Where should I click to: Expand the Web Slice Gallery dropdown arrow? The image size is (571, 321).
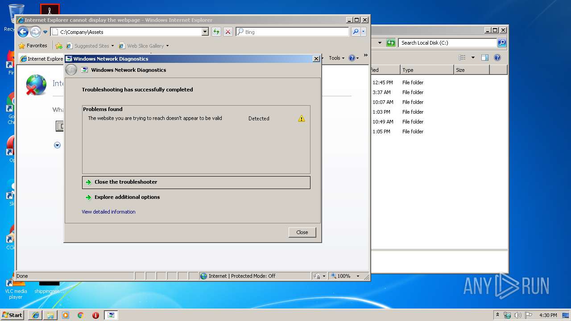[x=167, y=46]
